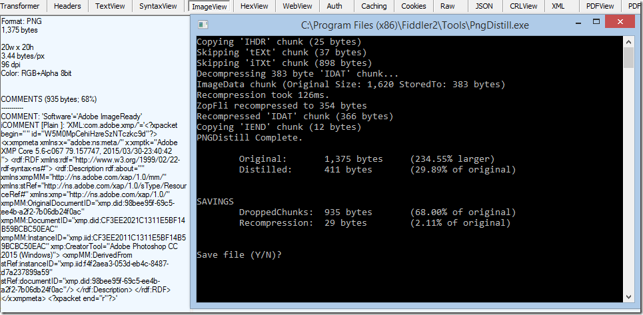Select the Auth tab
Screen dimensions: 643x315
click(x=334, y=6)
